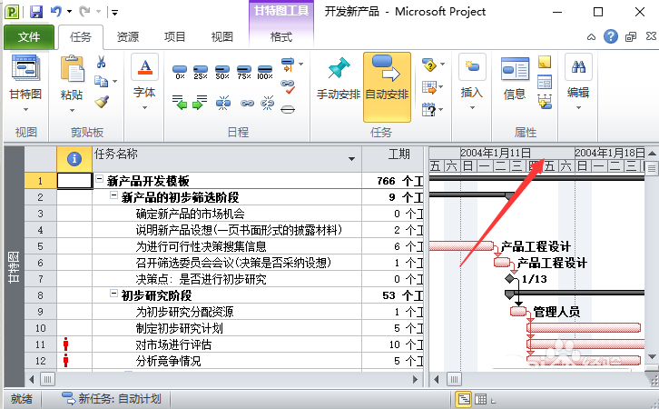
Task: Click the table pane horizontal scrollbar thumb
Action: coord(47,380)
